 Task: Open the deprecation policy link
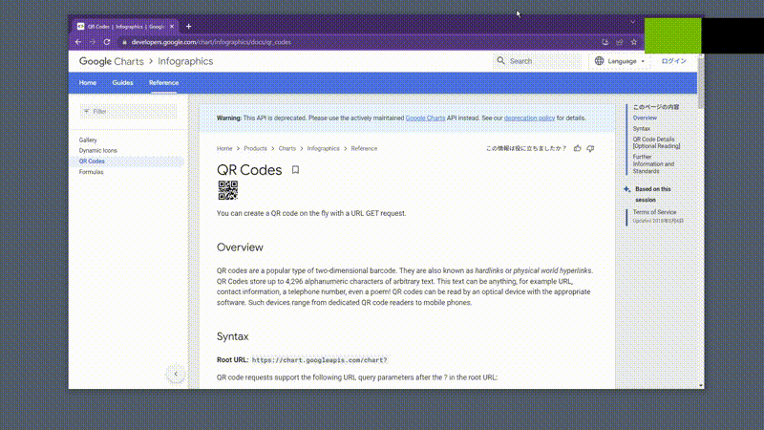(x=529, y=118)
